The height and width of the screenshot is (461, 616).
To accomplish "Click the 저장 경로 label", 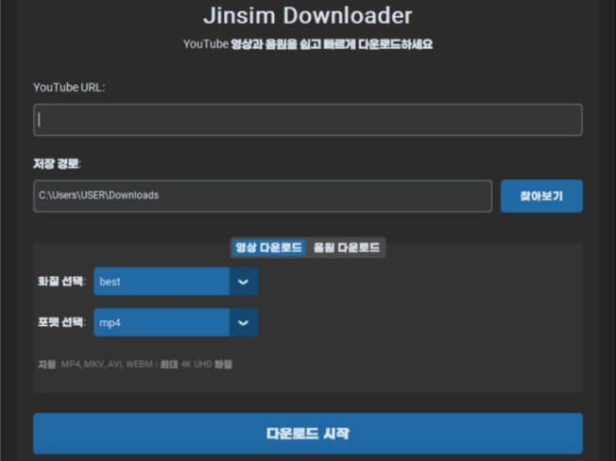I will point(57,163).
